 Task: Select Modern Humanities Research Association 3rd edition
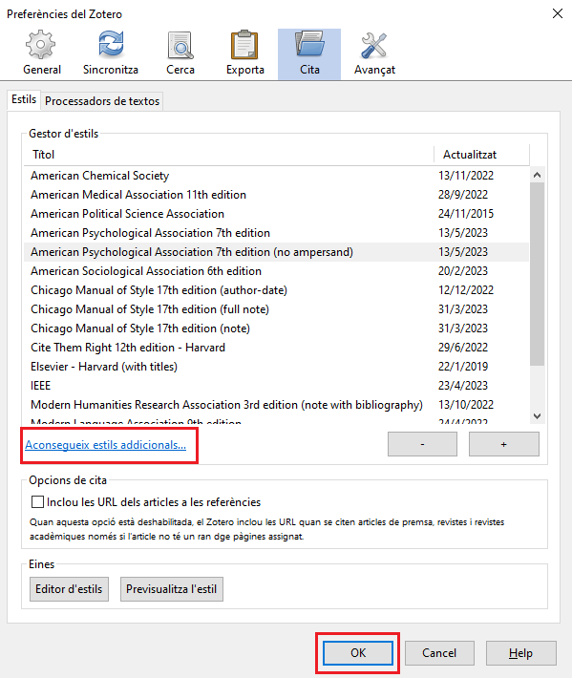pyautogui.click(x=276, y=405)
